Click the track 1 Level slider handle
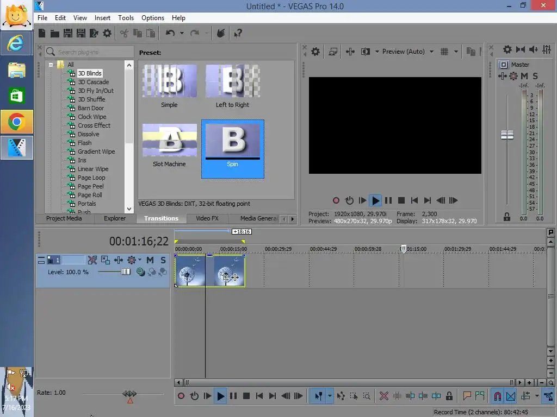The height and width of the screenshot is (417, 557). click(126, 272)
